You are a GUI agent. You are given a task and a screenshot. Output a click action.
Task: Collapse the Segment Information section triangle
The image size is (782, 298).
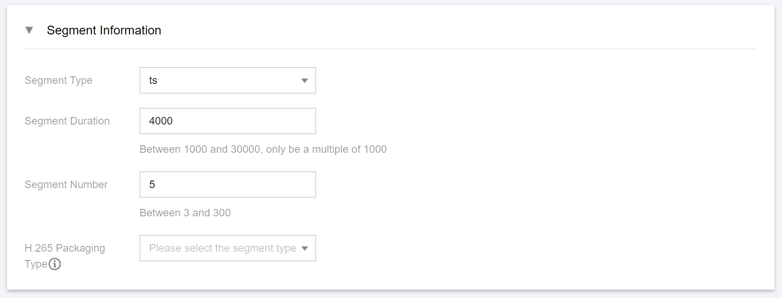(x=29, y=30)
